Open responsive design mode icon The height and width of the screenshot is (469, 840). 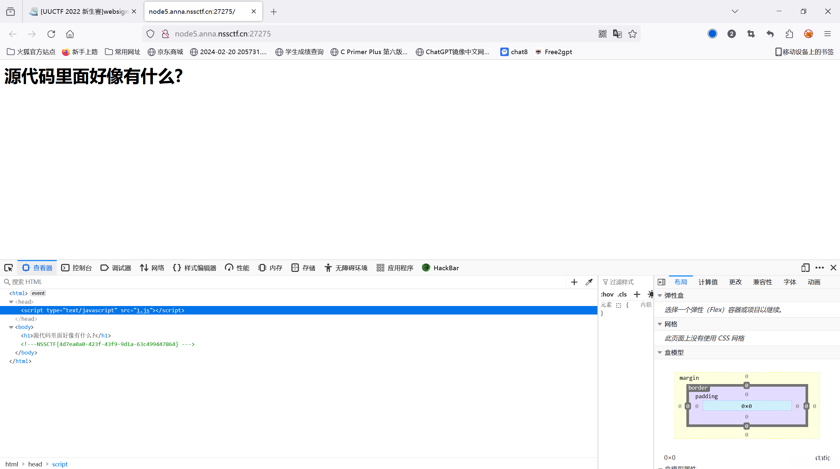(x=805, y=268)
